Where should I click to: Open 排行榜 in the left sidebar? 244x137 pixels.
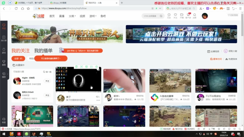pyautogui.click(x=4, y=38)
